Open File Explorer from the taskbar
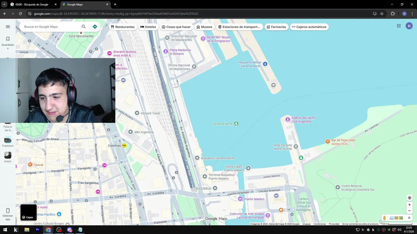 27,230
